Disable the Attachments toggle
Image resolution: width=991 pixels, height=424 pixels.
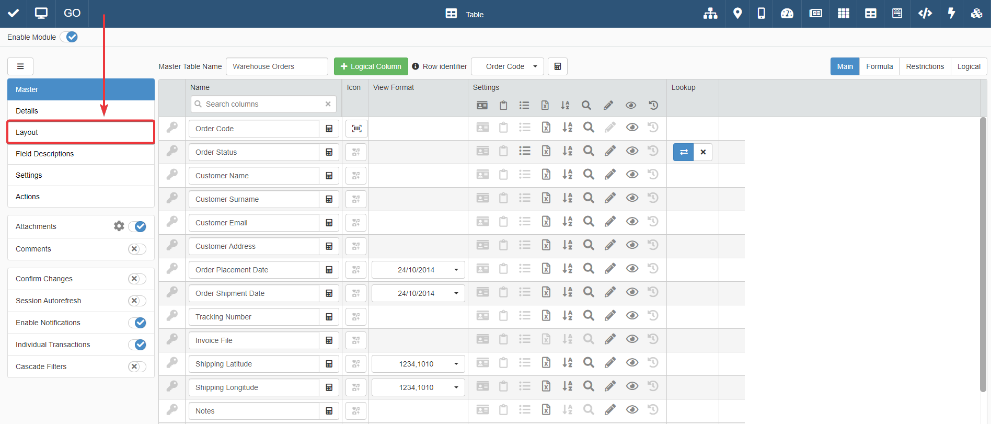coord(137,226)
